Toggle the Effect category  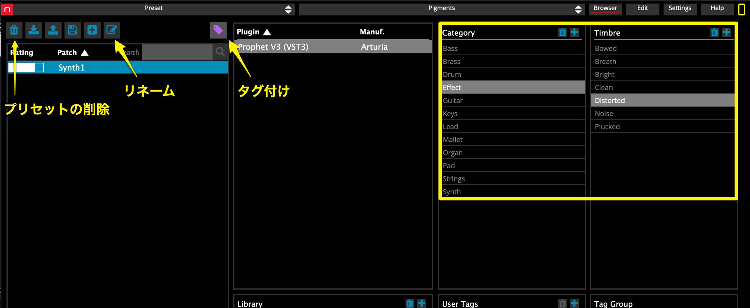coord(513,87)
